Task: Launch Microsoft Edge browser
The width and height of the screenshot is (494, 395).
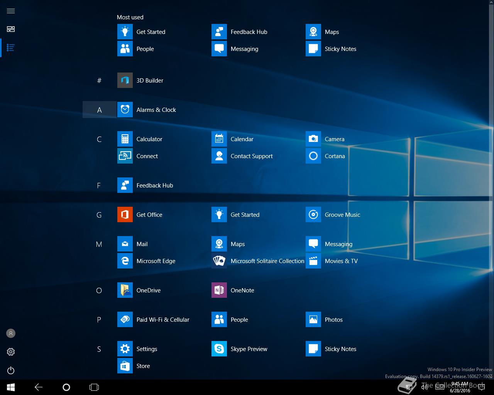Action: pos(125,261)
